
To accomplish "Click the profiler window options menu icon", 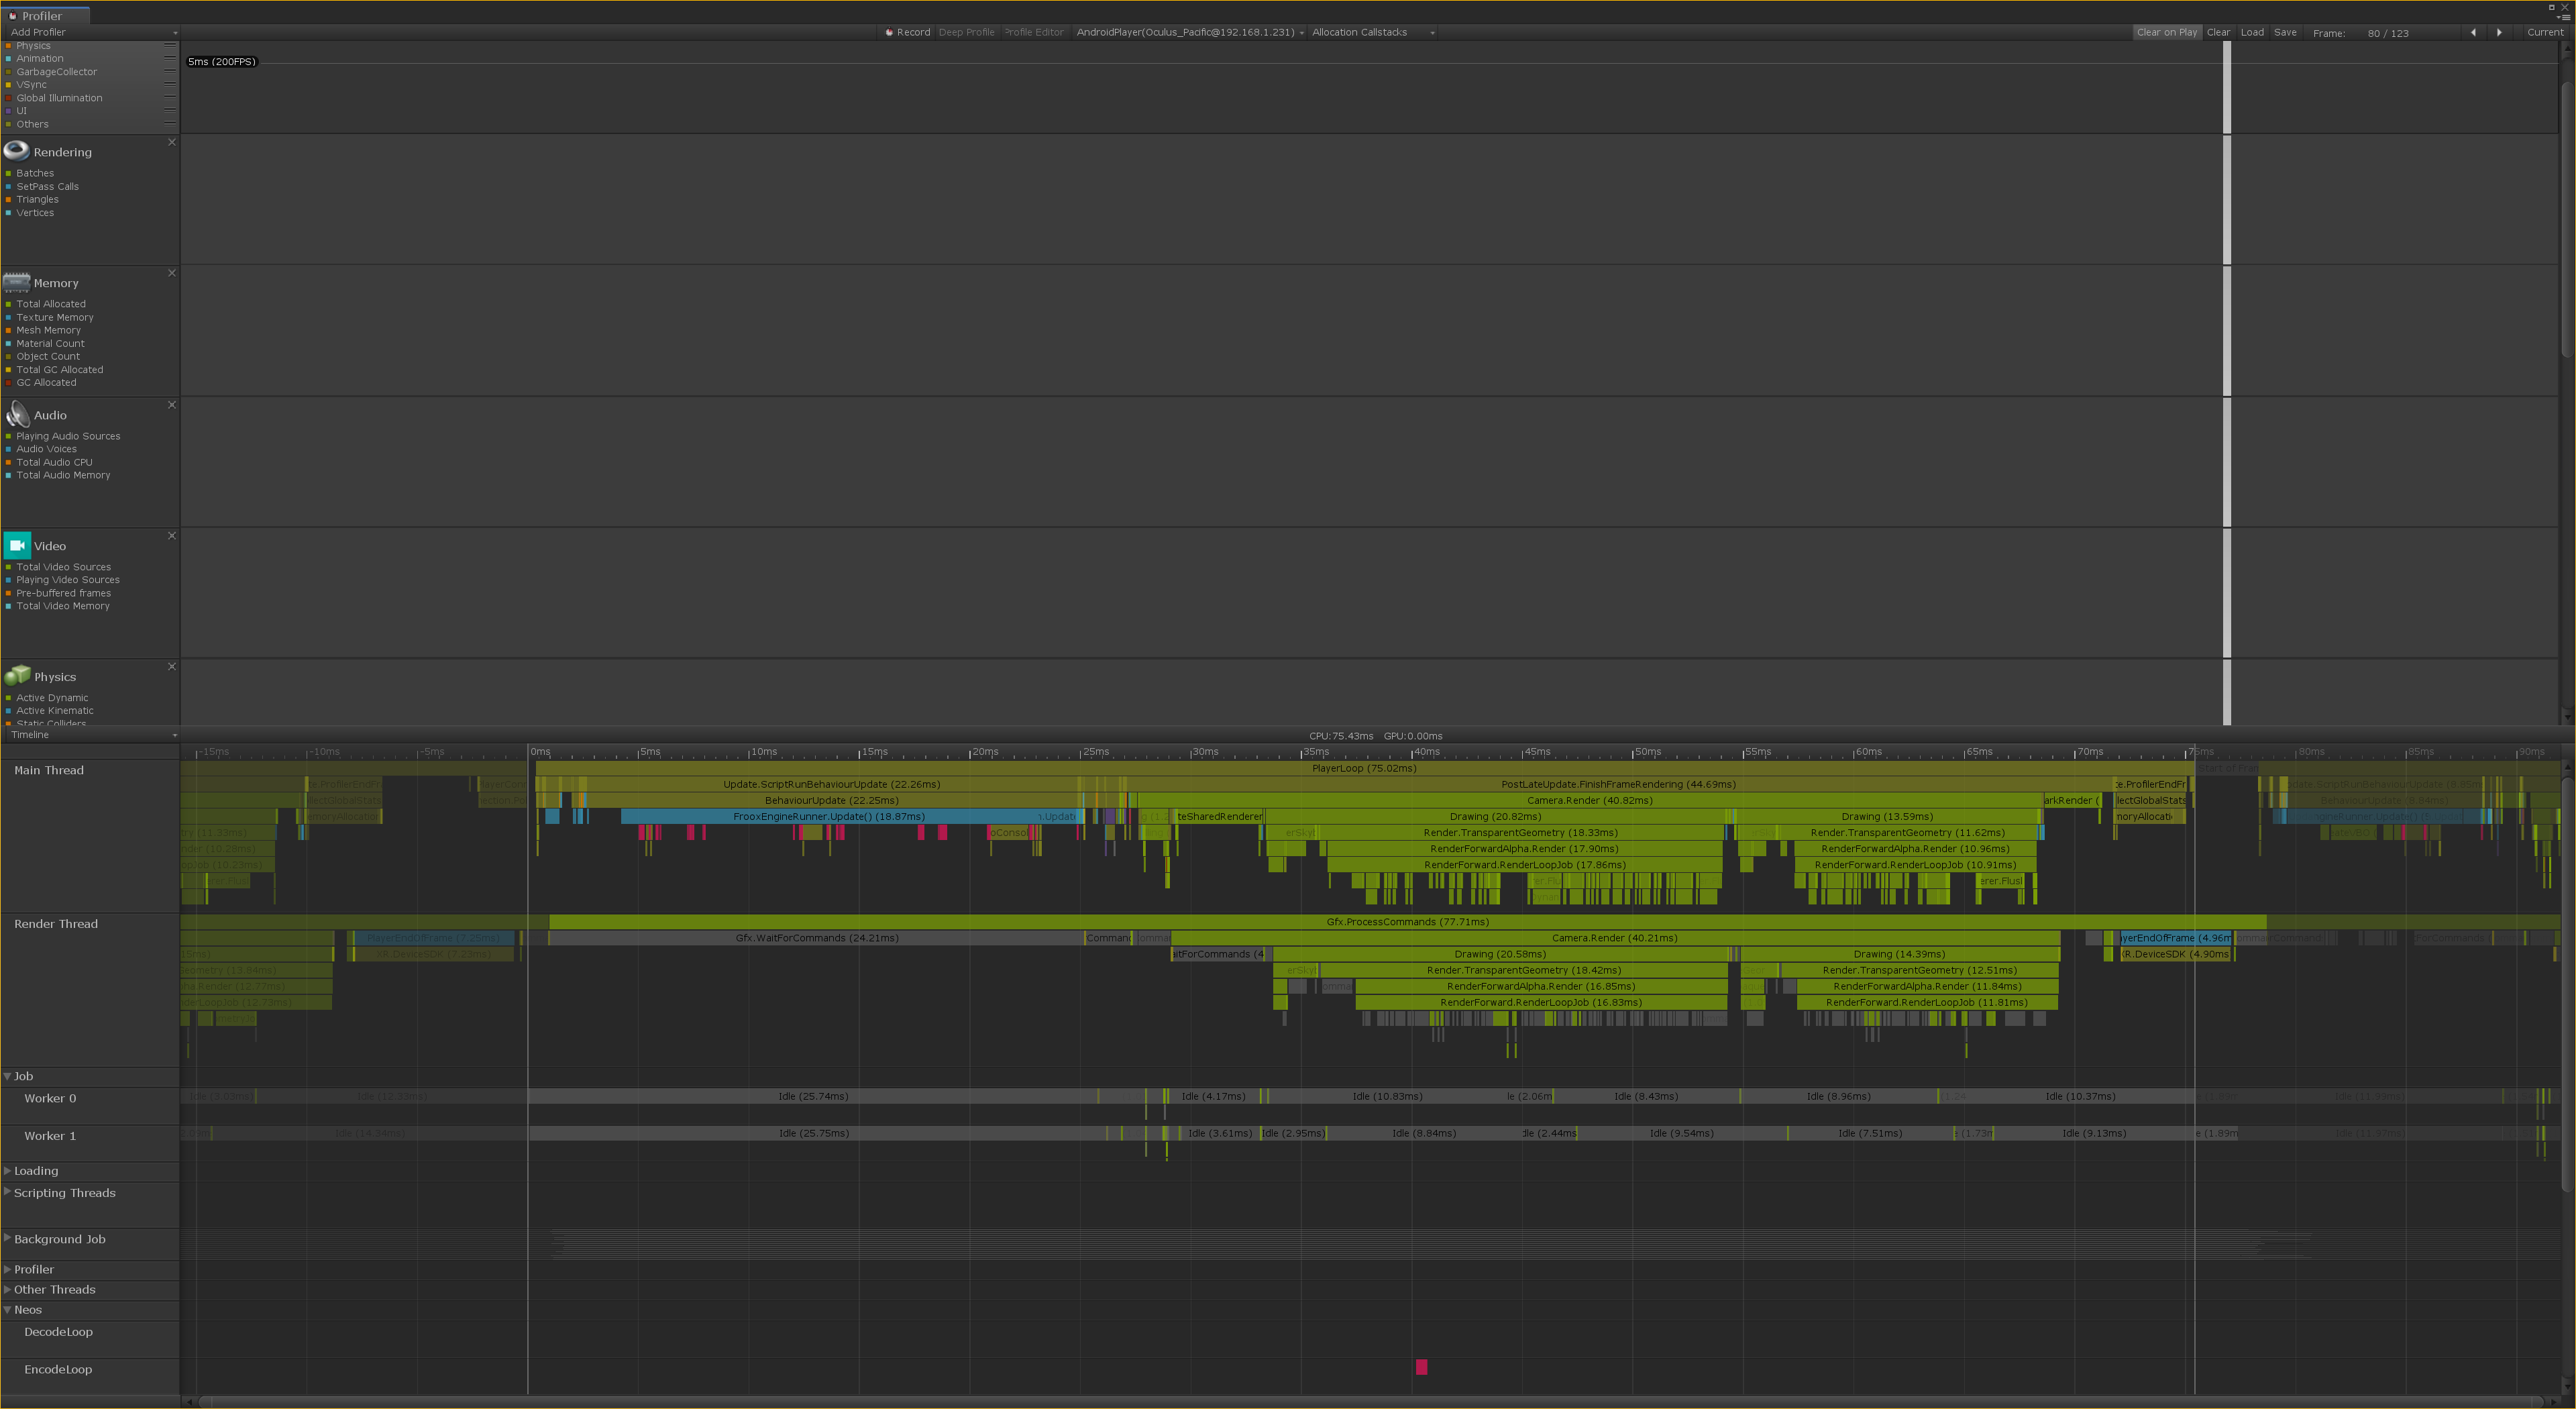I will [2563, 17].
